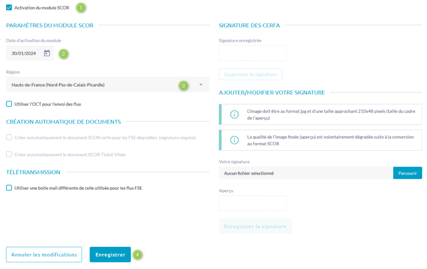Screen dimensions: 427x269
Task: Uncheck Activation du module SCOR
Action: (9, 8)
